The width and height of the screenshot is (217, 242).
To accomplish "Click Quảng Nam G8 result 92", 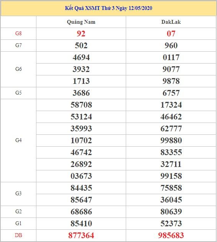I will tap(81, 34).
